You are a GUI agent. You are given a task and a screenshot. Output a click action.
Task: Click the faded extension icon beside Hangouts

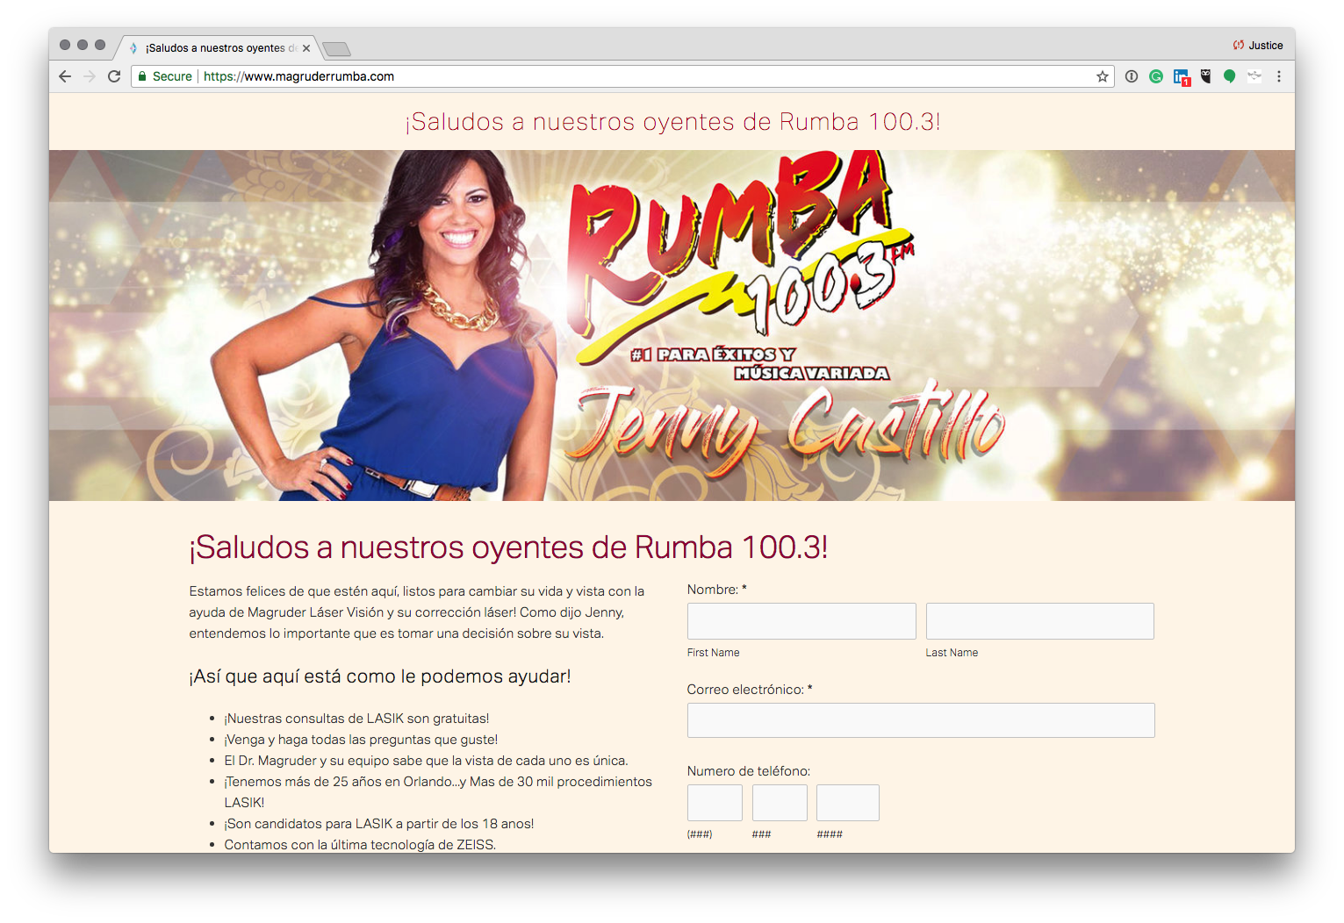tap(1254, 76)
